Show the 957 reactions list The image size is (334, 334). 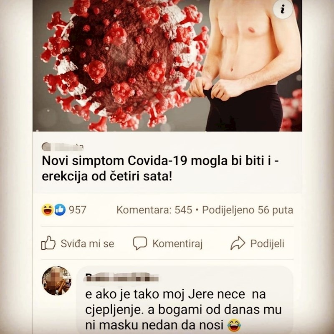coord(78,210)
